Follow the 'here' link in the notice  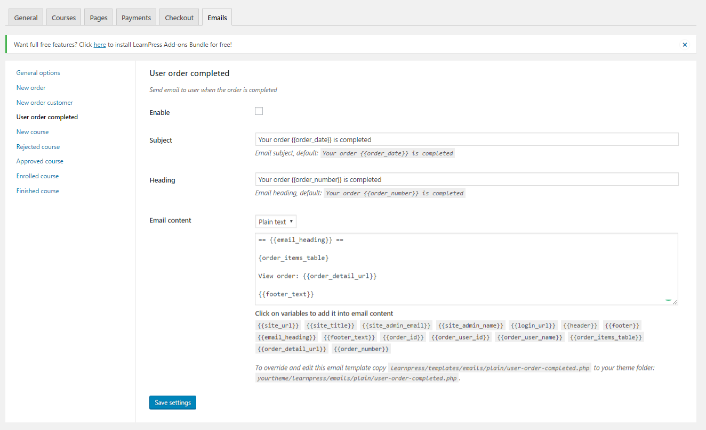[100, 45]
